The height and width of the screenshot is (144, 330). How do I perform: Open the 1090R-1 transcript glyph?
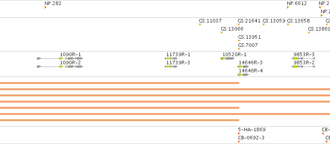click(x=60, y=58)
